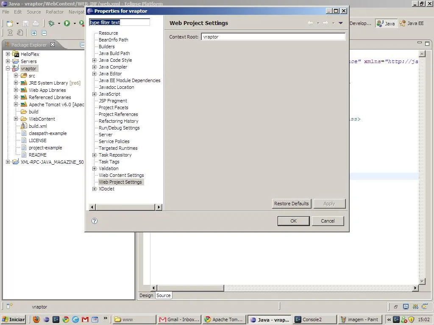Switch to the Java EE perspective
This screenshot has height=325, width=434.
[x=412, y=24]
